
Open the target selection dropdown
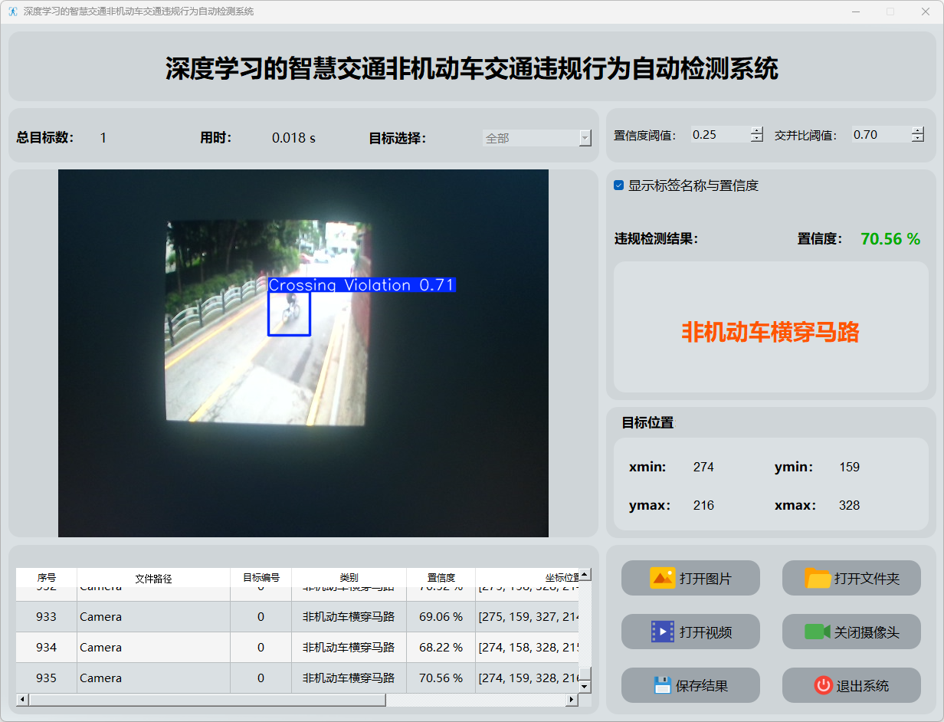[585, 138]
